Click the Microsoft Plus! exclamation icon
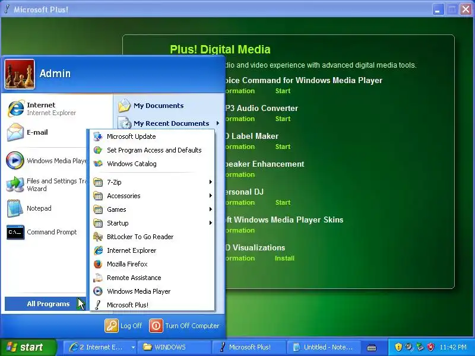Screen dimensions: 475x356 pyautogui.click(x=97, y=305)
